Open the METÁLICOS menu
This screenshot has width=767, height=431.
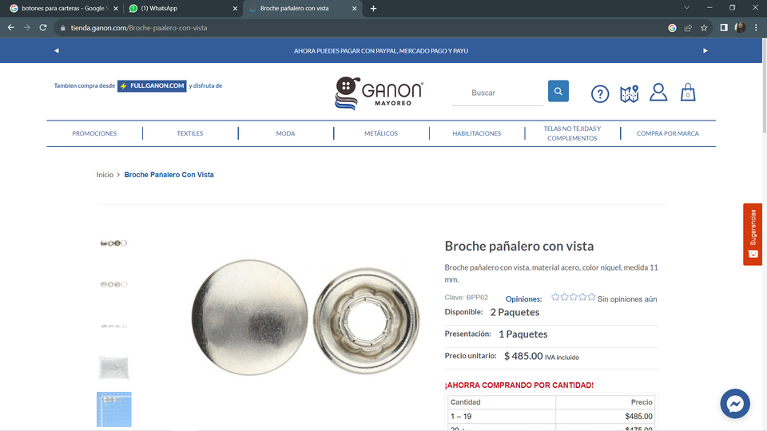coord(381,133)
